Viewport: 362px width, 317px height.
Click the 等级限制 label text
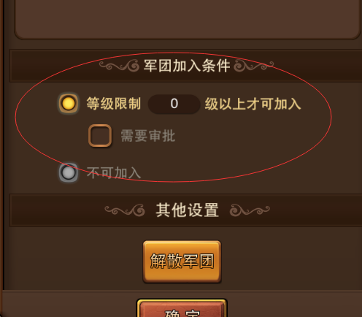(114, 104)
